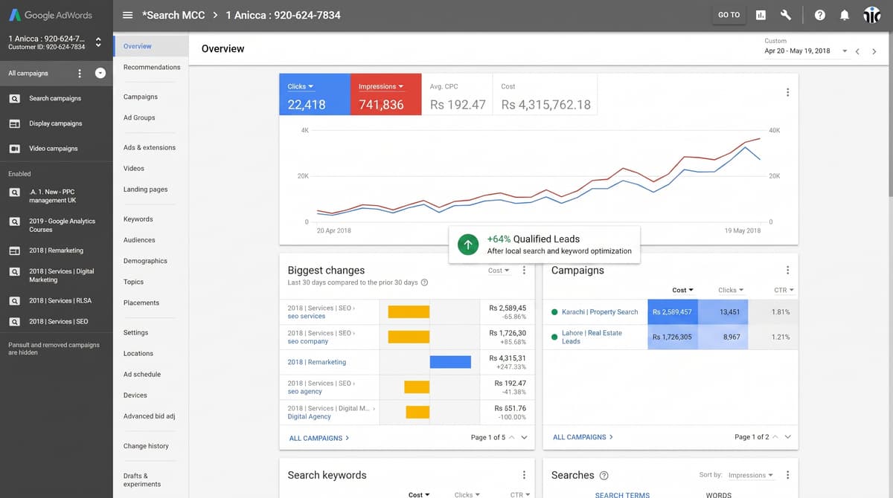The width and height of the screenshot is (893, 498).
Task: Open the Keywords page
Action: pos(138,219)
